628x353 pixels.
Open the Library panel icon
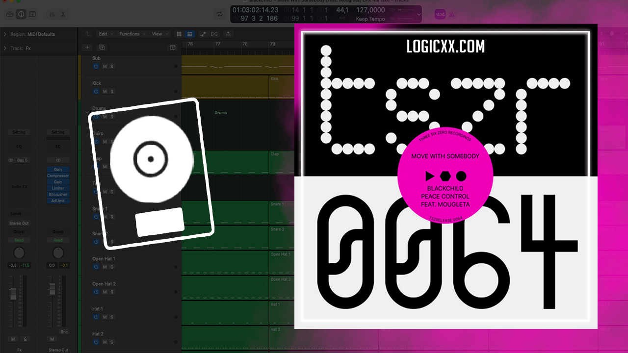10,14
